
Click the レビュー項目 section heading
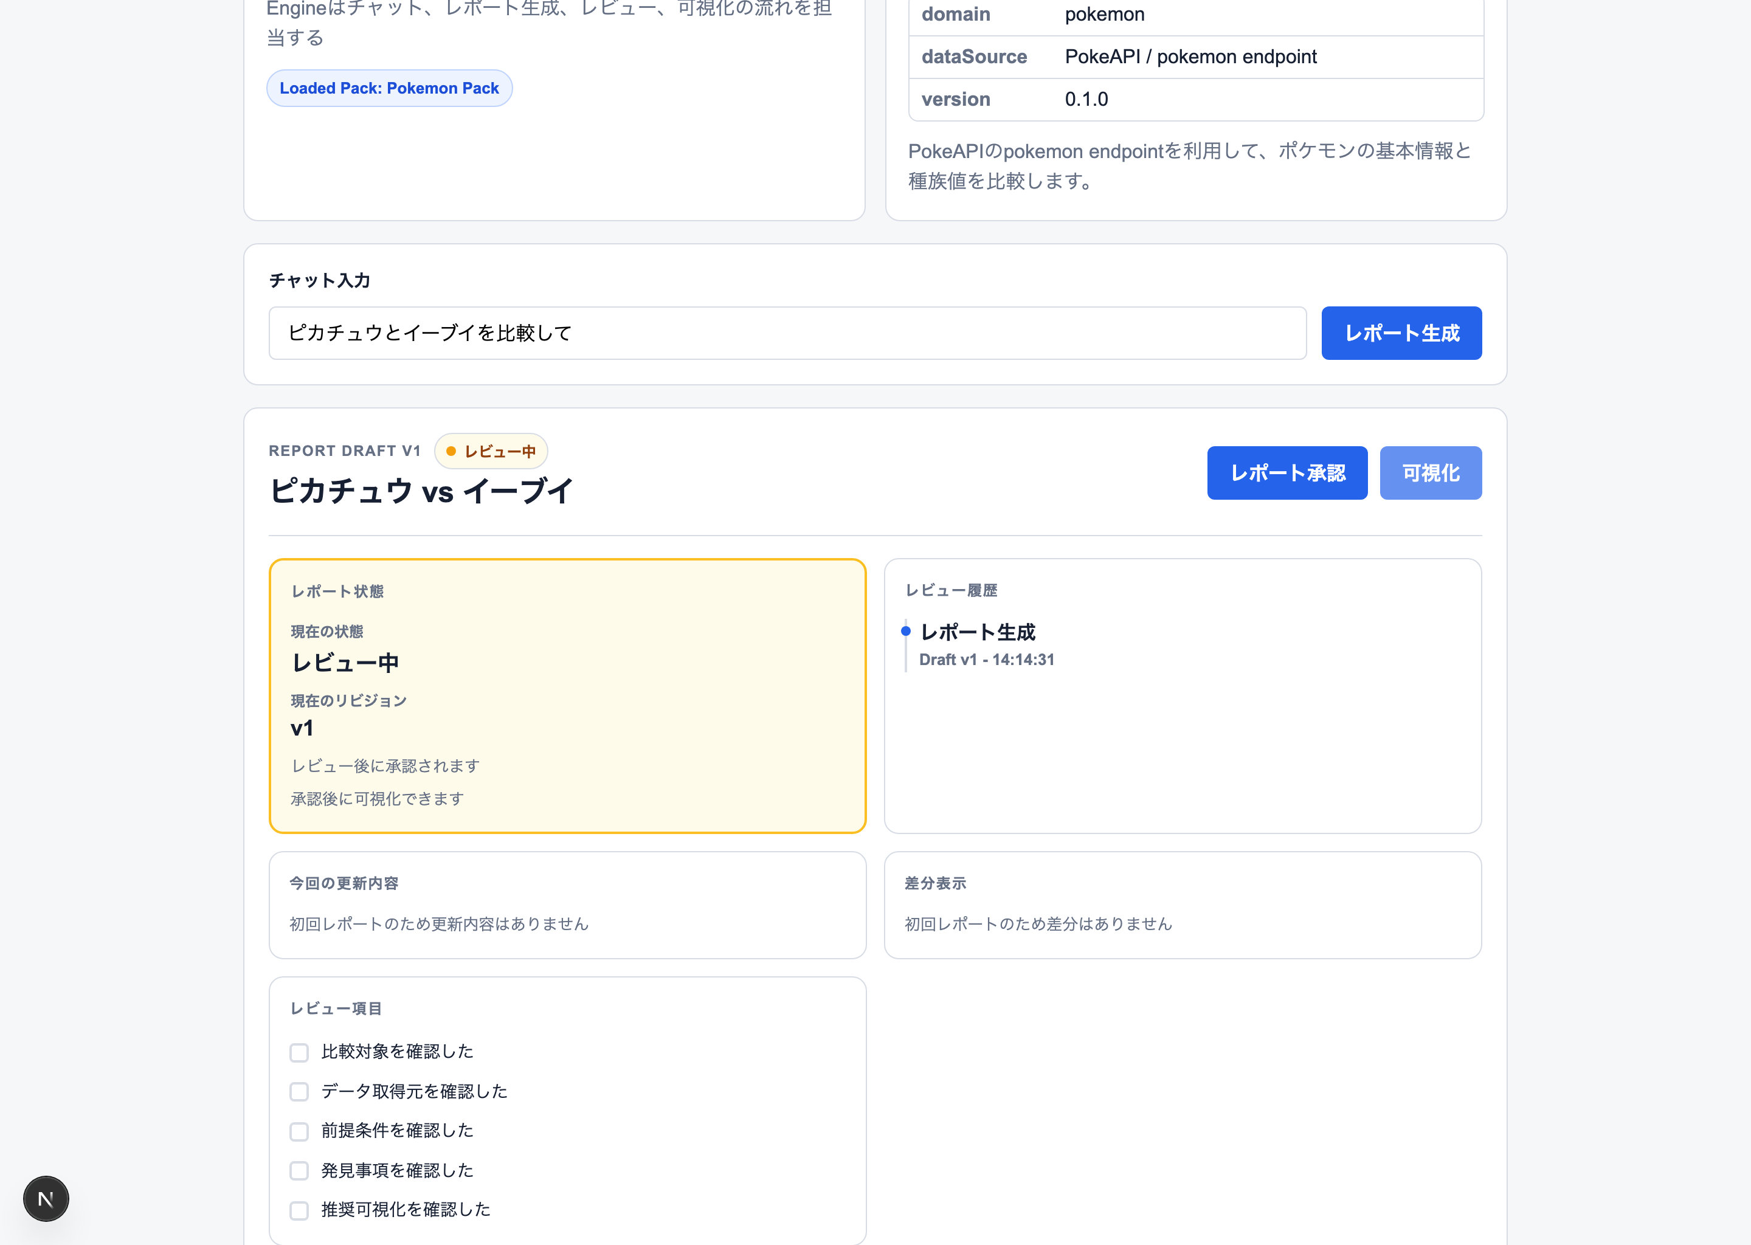tap(336, 1009)
